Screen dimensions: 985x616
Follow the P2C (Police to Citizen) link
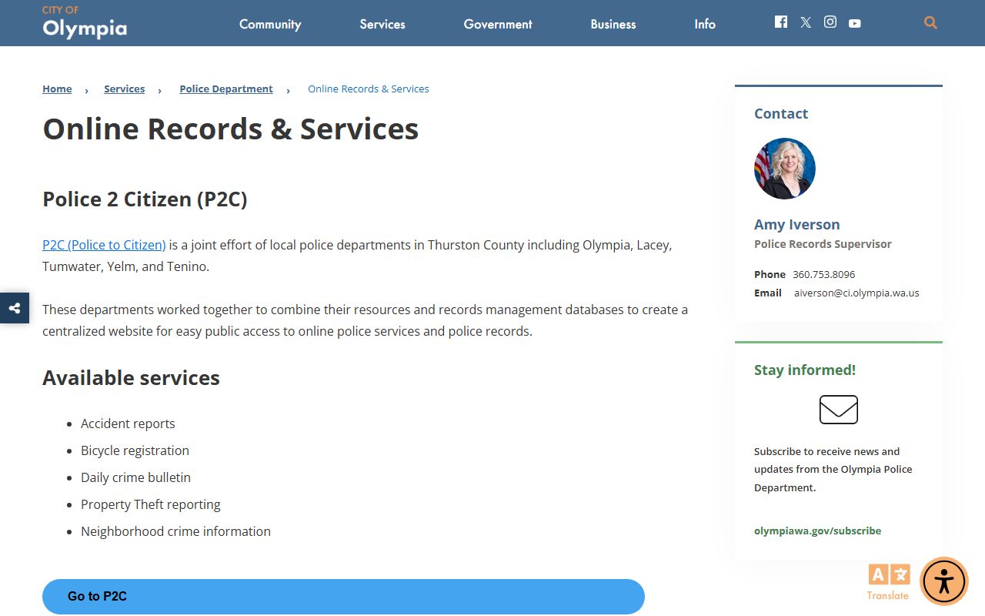click(x=104, y=245)
